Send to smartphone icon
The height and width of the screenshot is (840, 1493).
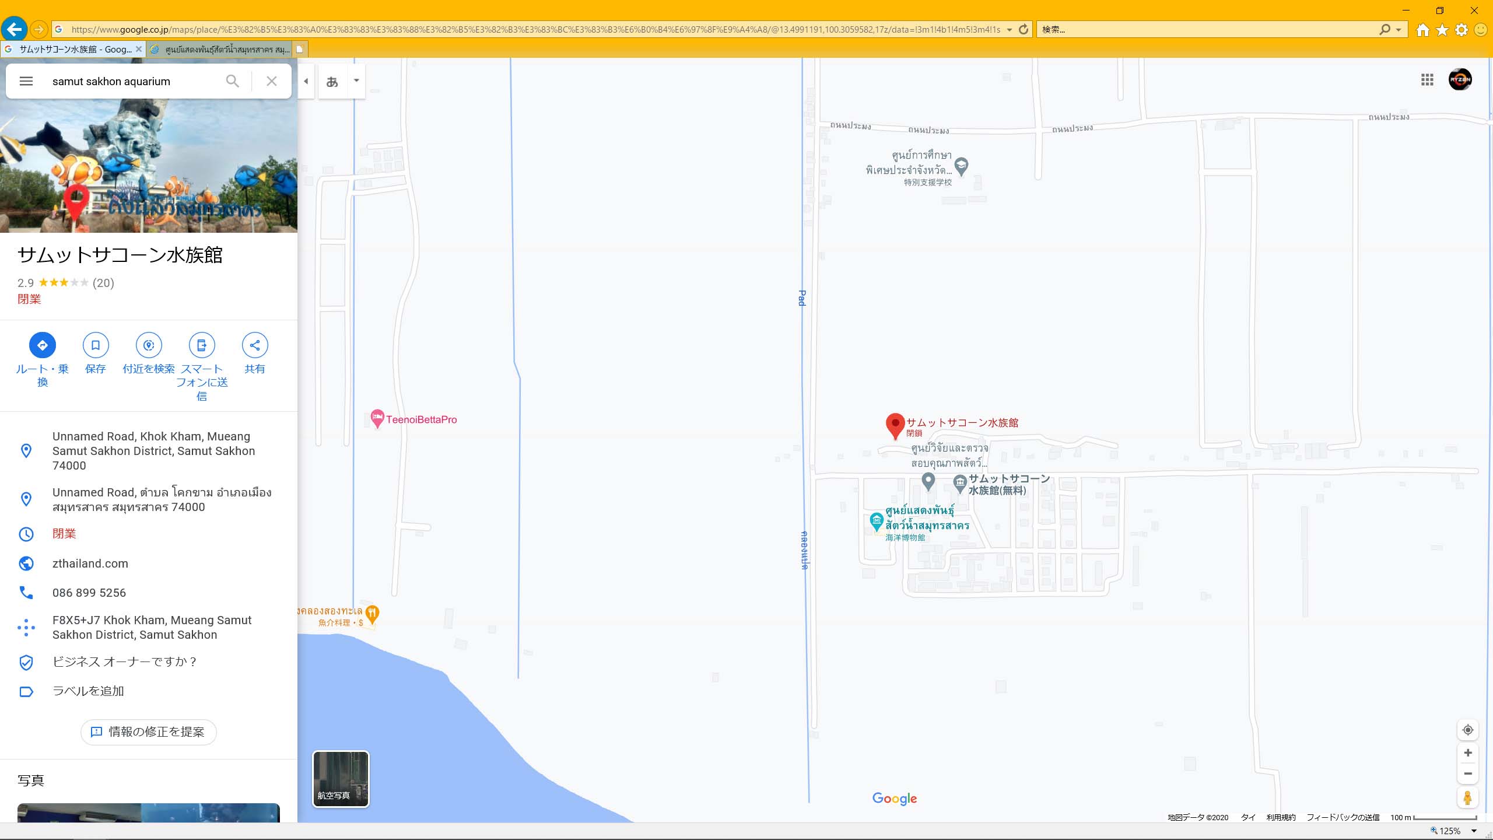[202, 345]
